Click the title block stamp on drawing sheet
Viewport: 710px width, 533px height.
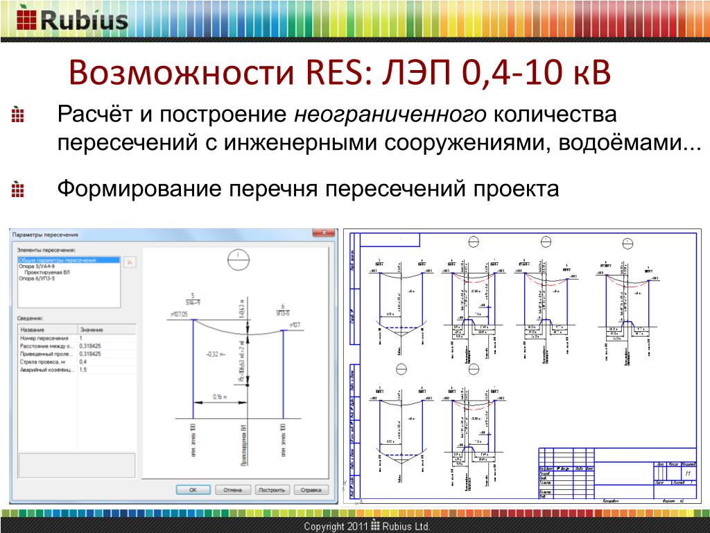(617, 473)
